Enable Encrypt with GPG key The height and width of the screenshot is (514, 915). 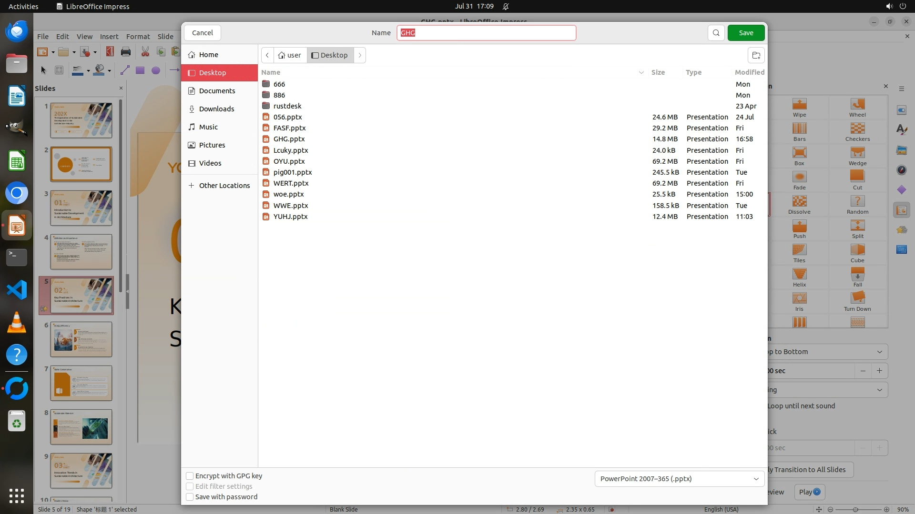(190, 476)
